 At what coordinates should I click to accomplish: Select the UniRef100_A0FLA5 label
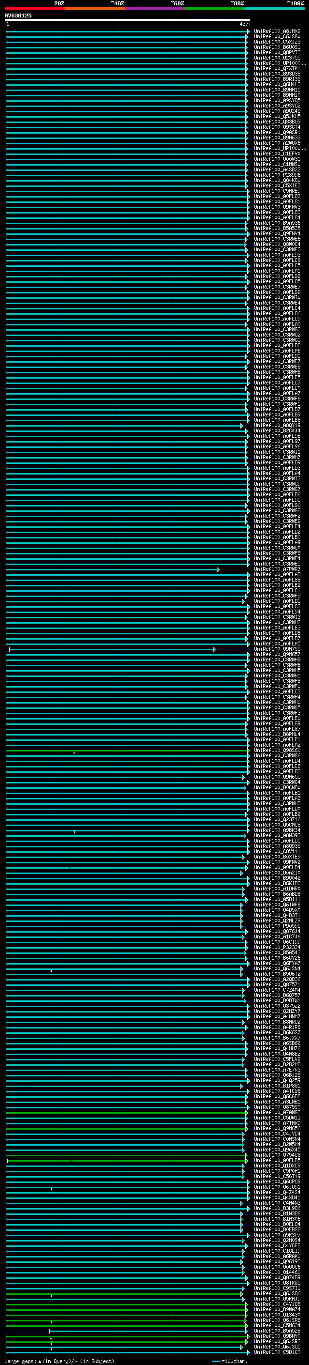(x=277, y=644)
